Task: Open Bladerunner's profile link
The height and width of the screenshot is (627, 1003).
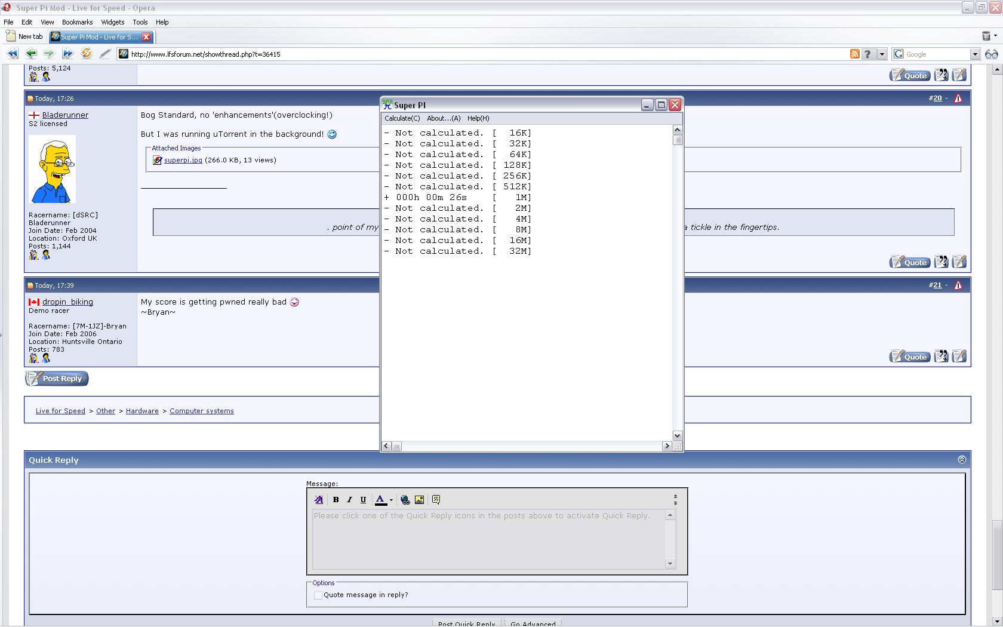Action: pyautogui.click(x=65, y=115)
